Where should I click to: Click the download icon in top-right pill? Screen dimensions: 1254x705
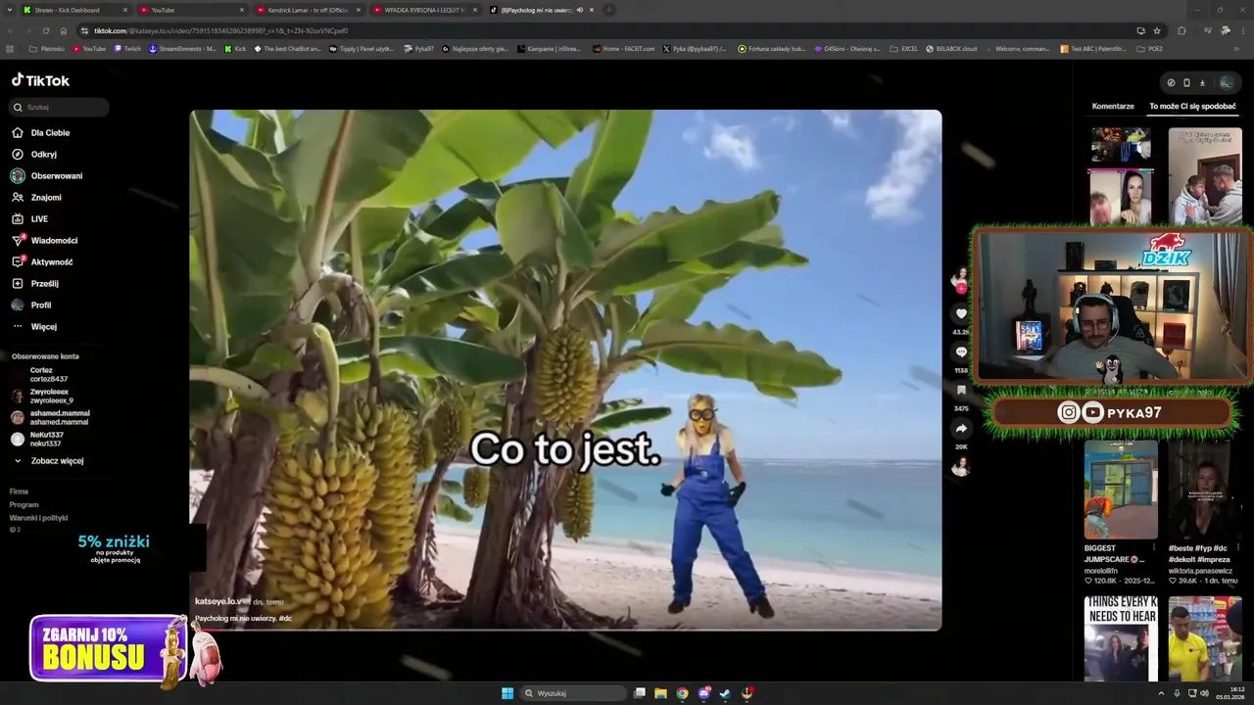click(1202, 82)
